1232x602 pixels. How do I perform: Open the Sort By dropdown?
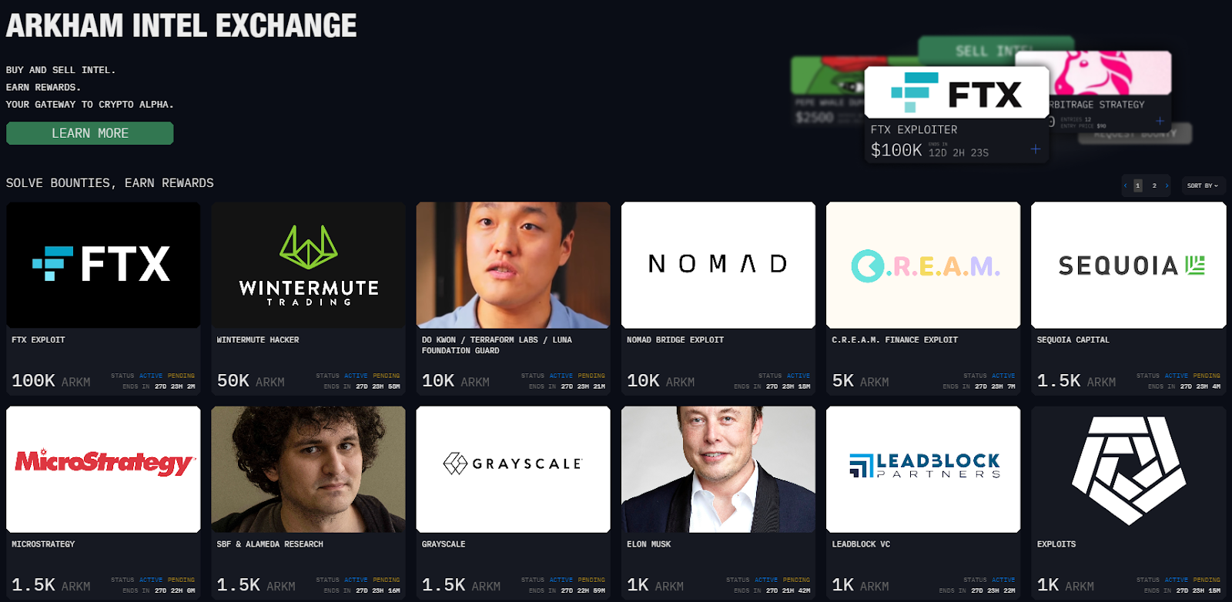(1203, 186)
